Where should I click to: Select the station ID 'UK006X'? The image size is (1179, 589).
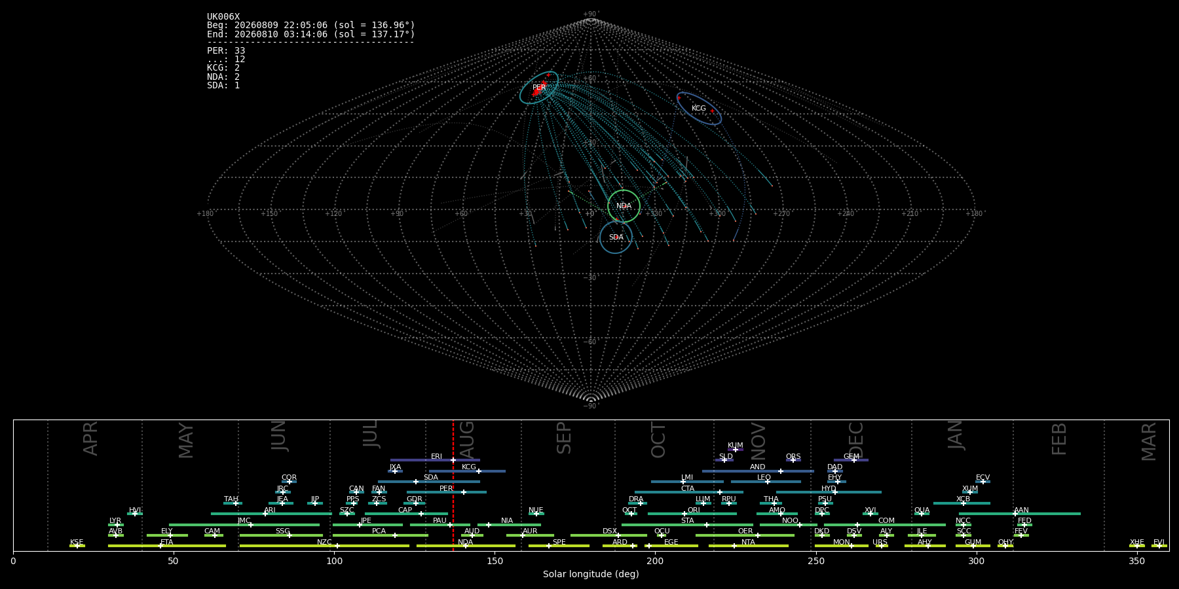coord(223,17)
